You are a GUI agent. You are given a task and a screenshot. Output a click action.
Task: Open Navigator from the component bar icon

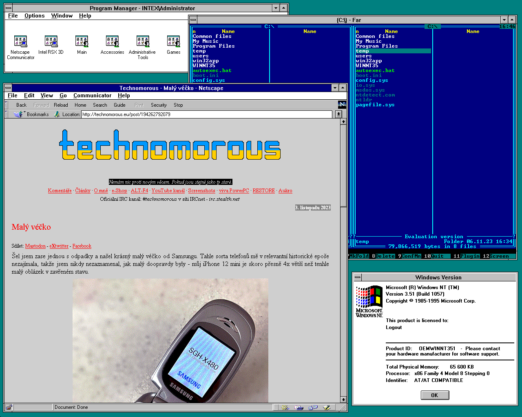(285, 407)
